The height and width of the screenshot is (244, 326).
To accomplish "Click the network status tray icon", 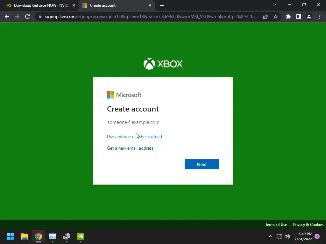I will [x=280, y=236].
